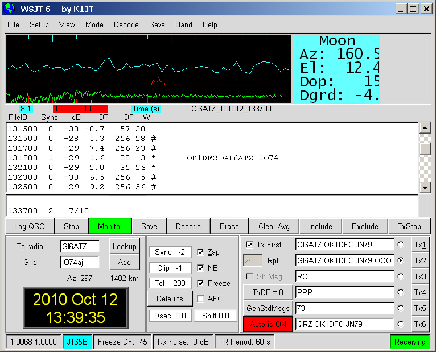Click the Tx2 button
436x352 pixels.
click(420, 260)
